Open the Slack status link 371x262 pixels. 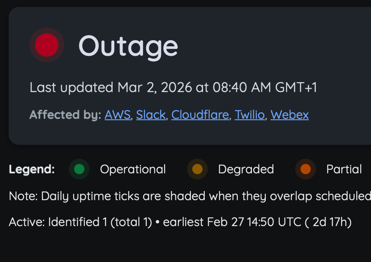pos(151,115)
